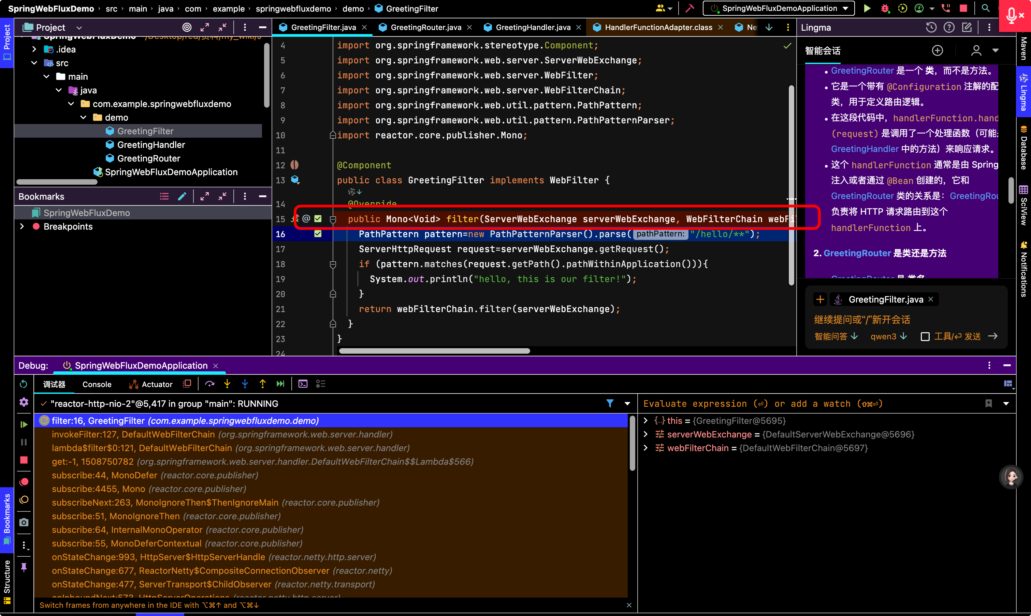Toggle the breakpoint checkbox on line 15
This screenshot has height=616, width=1031.
click(x=318, y=219)
